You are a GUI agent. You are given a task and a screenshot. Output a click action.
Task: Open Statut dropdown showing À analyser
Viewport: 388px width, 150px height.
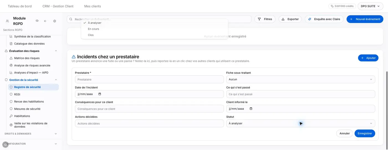coord(300,123)
